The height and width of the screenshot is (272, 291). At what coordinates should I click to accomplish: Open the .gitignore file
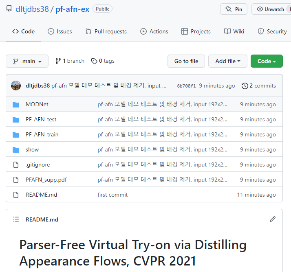[37, 165]
